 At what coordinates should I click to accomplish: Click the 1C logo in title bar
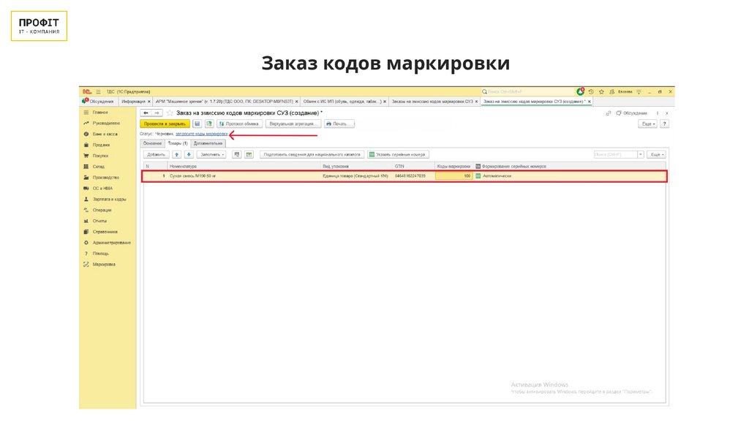click(x=86, y=91)
